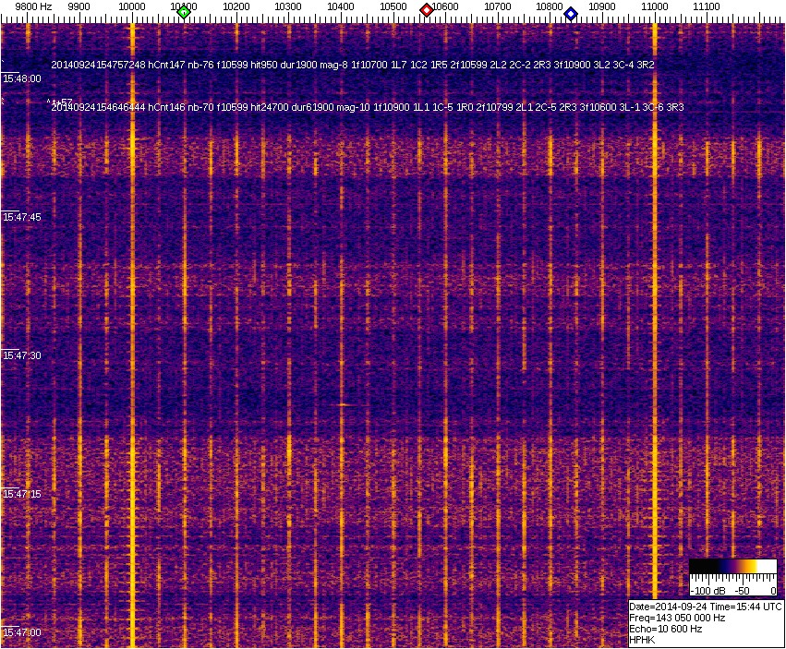
Task: Select the 15:47:00 time marker
Action: tap(22, 632)
